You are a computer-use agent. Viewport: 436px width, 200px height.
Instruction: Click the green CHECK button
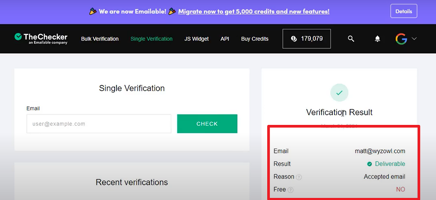pos(207,124)
